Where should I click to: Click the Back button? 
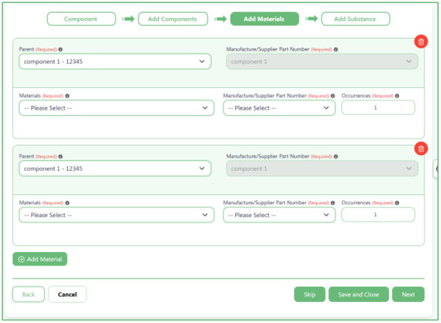click(29, 294)
